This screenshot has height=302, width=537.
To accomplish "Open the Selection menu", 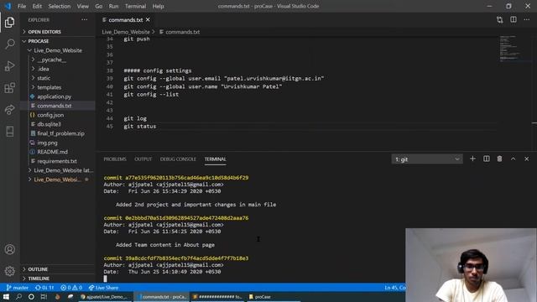I will (60, 6).
